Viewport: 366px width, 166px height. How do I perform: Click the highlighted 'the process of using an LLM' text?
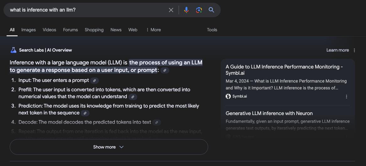166,63
